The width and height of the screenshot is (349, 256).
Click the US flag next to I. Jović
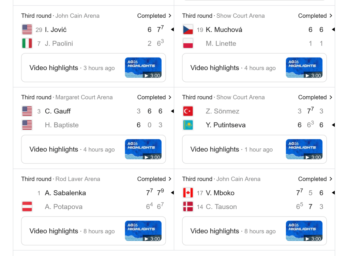click(x=27, y=29)
